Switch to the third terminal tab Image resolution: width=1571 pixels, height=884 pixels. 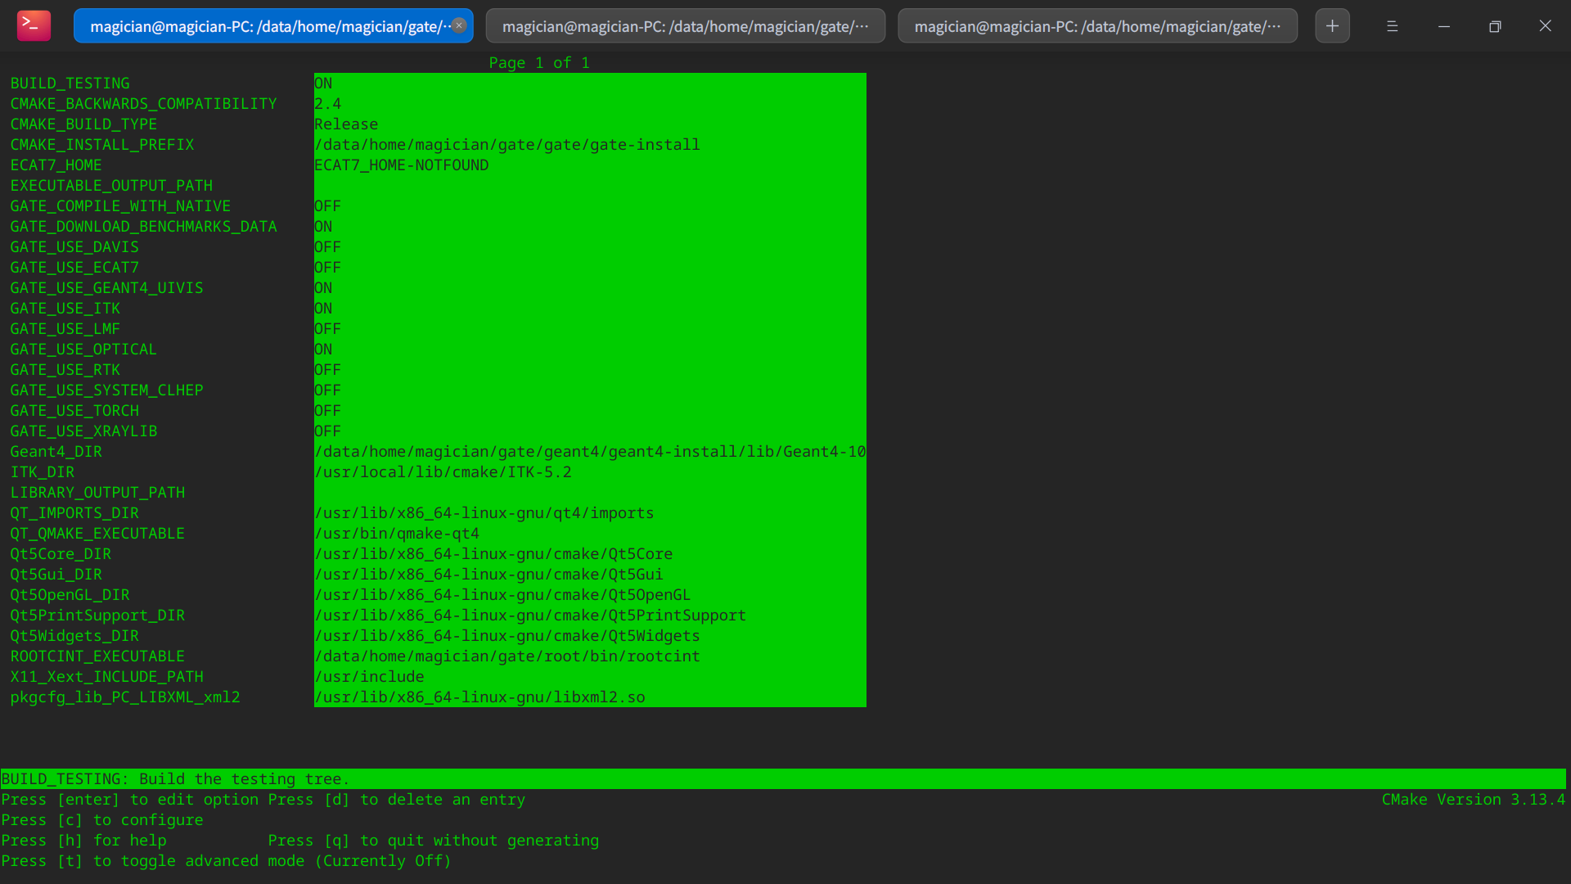click(1097, 26)
